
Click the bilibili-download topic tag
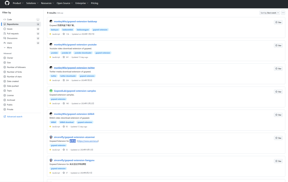click(67, 122)
